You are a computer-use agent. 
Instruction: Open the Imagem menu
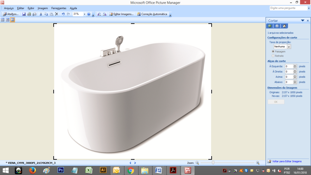(42, 8)
